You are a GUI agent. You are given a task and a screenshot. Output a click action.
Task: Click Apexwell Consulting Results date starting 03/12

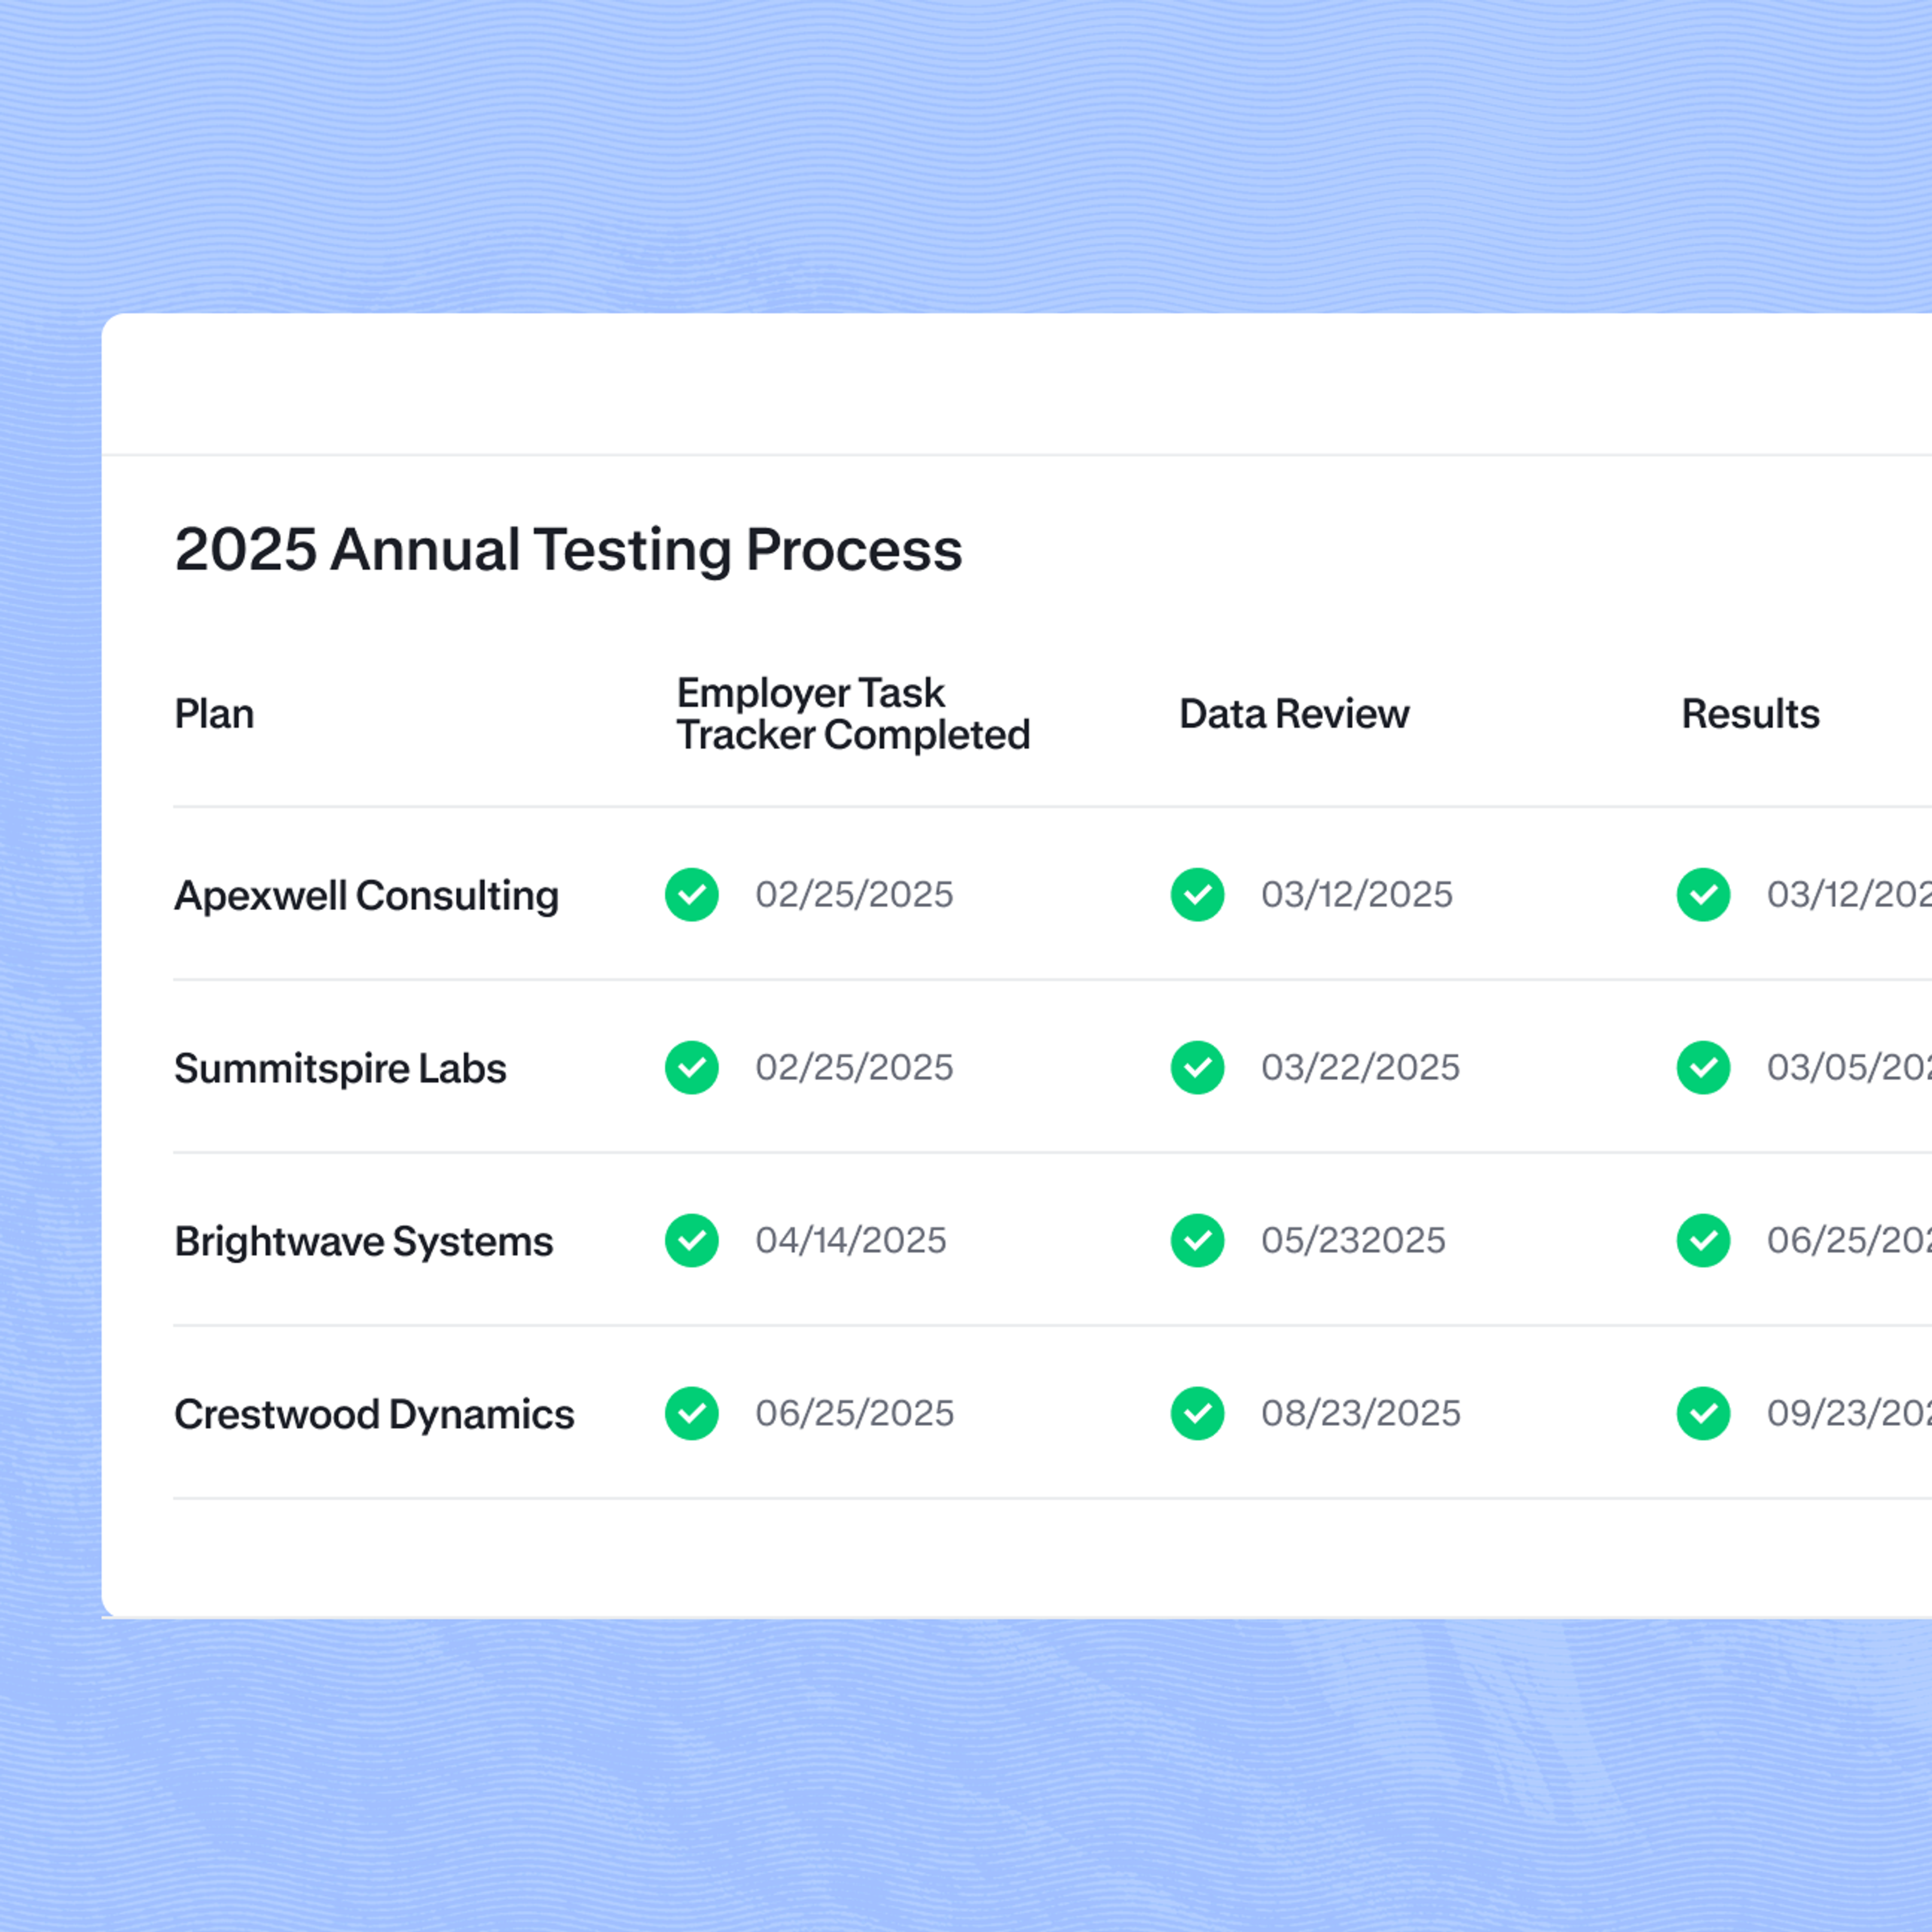(x=1849, y=894)
